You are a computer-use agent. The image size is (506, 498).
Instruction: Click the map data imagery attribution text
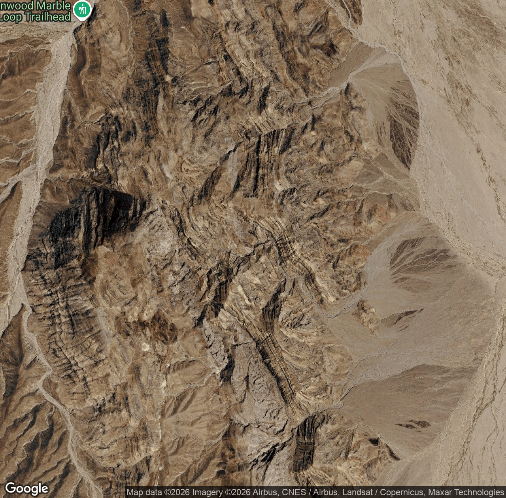[315, 492]
